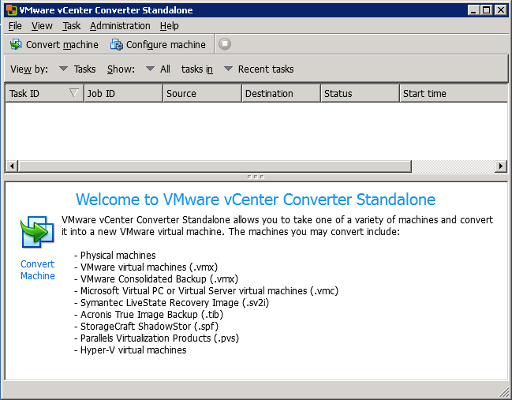Click the pane splitter grip handle

pyautogui.click(x=256, y=177)
